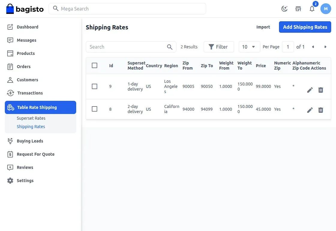Switch to Superset Rates

(x=31, y=118)
